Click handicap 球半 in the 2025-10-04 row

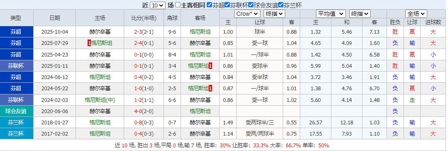click(260, 32)
